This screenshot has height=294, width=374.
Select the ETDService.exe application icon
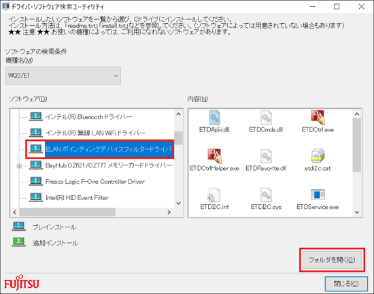click(x=318, y=195)
